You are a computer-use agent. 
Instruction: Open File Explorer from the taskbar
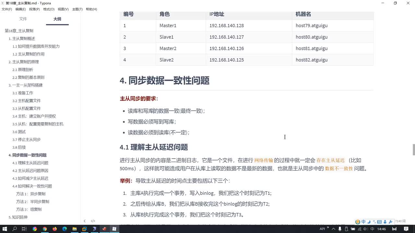75,229
